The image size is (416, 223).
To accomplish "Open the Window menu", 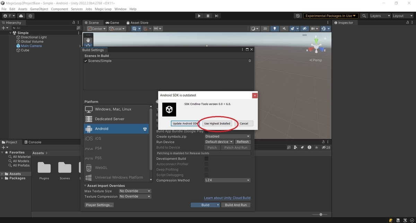I will point(121,9).
